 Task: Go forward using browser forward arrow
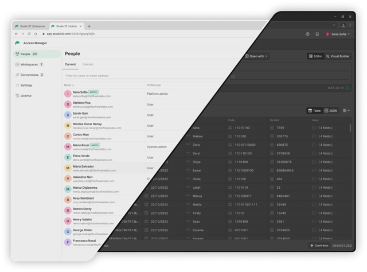point(23,34)
